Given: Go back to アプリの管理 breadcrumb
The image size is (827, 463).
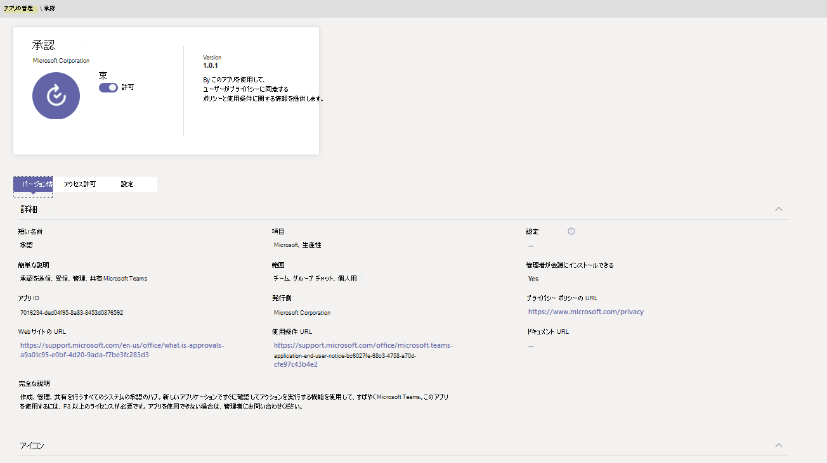Looking at the screenshot, I should pos(18,8).
